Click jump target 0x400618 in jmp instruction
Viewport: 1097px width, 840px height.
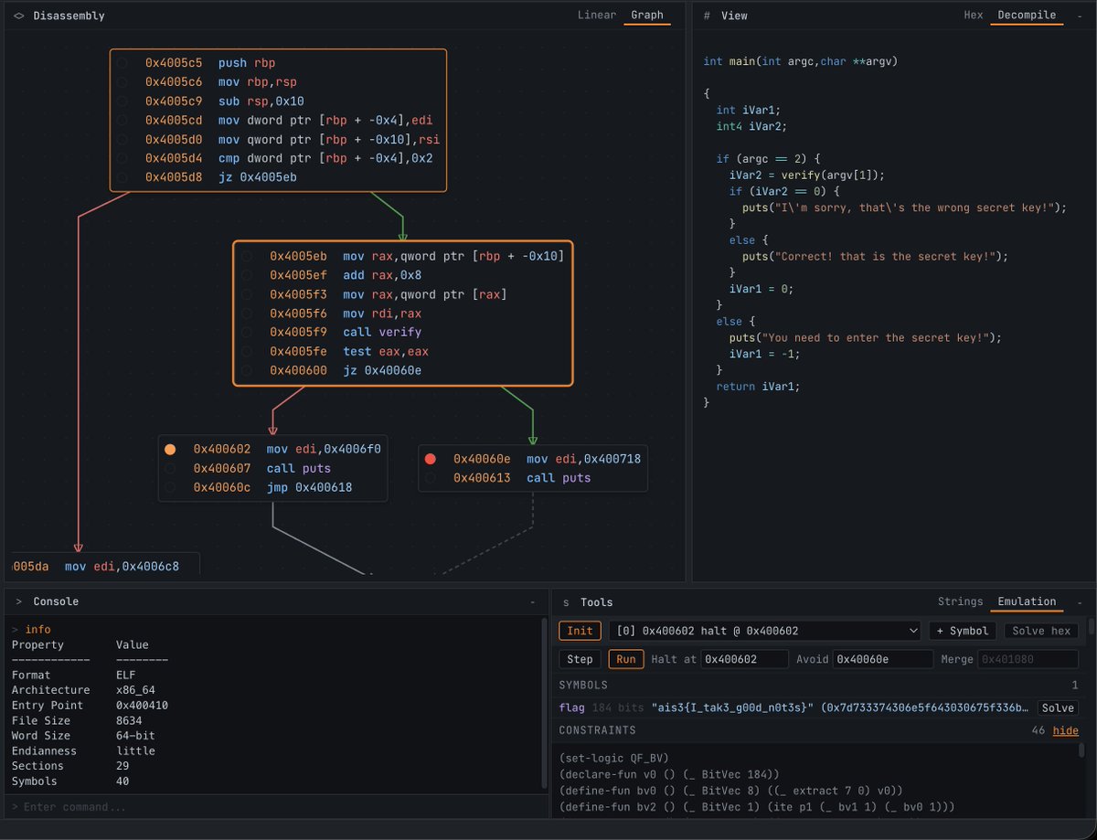click(323, 487)
